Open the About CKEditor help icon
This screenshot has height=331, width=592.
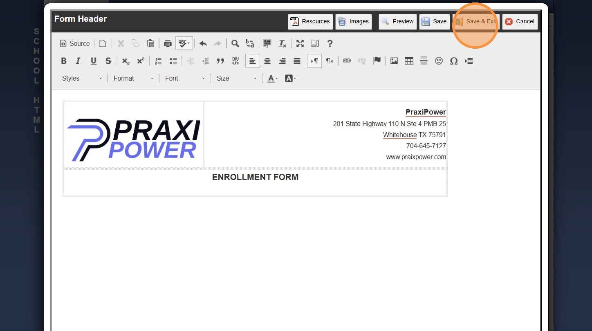(x=330, y=43)
